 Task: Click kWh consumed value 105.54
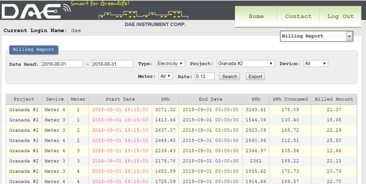point(290,150)
